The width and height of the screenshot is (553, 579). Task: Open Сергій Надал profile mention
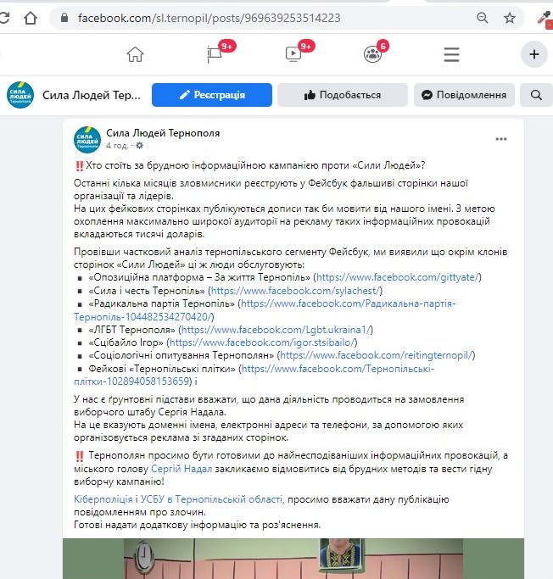(182, 469)
